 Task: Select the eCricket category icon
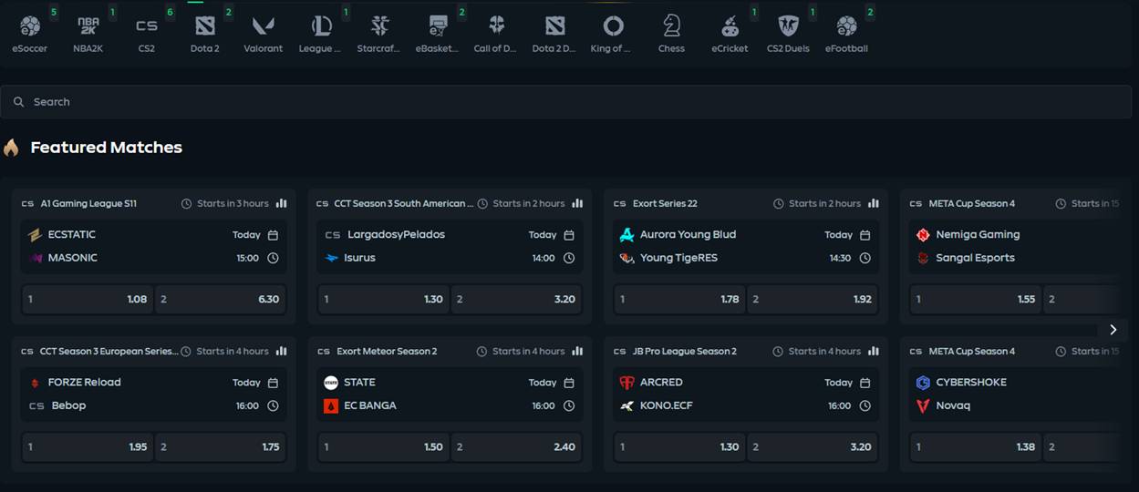[x=730, y=27]
